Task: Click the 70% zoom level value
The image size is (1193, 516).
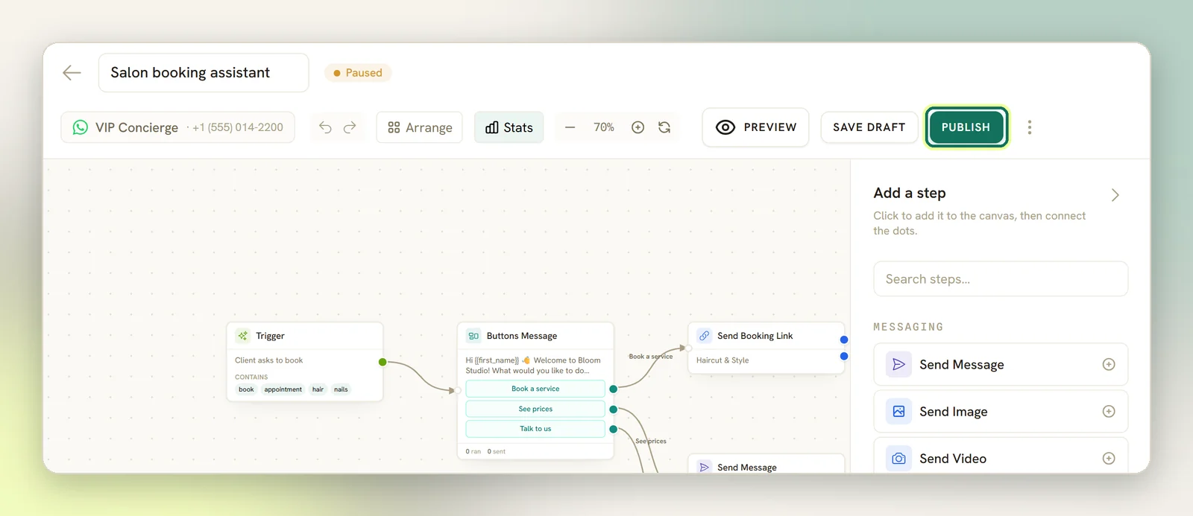Action: click(604, 127)
